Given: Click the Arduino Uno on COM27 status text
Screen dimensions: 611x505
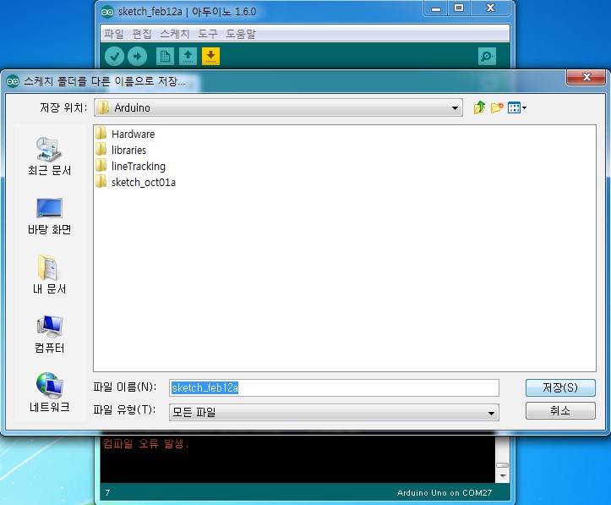Looking at the screenshot, I should tap(445, 493).
